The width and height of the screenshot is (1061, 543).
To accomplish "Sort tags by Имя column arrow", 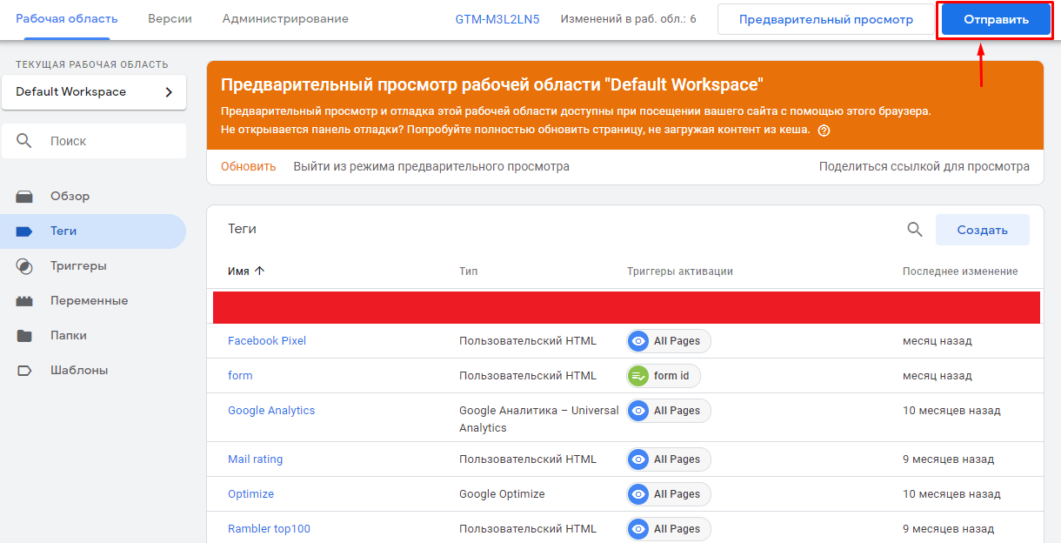I will 259,271.
